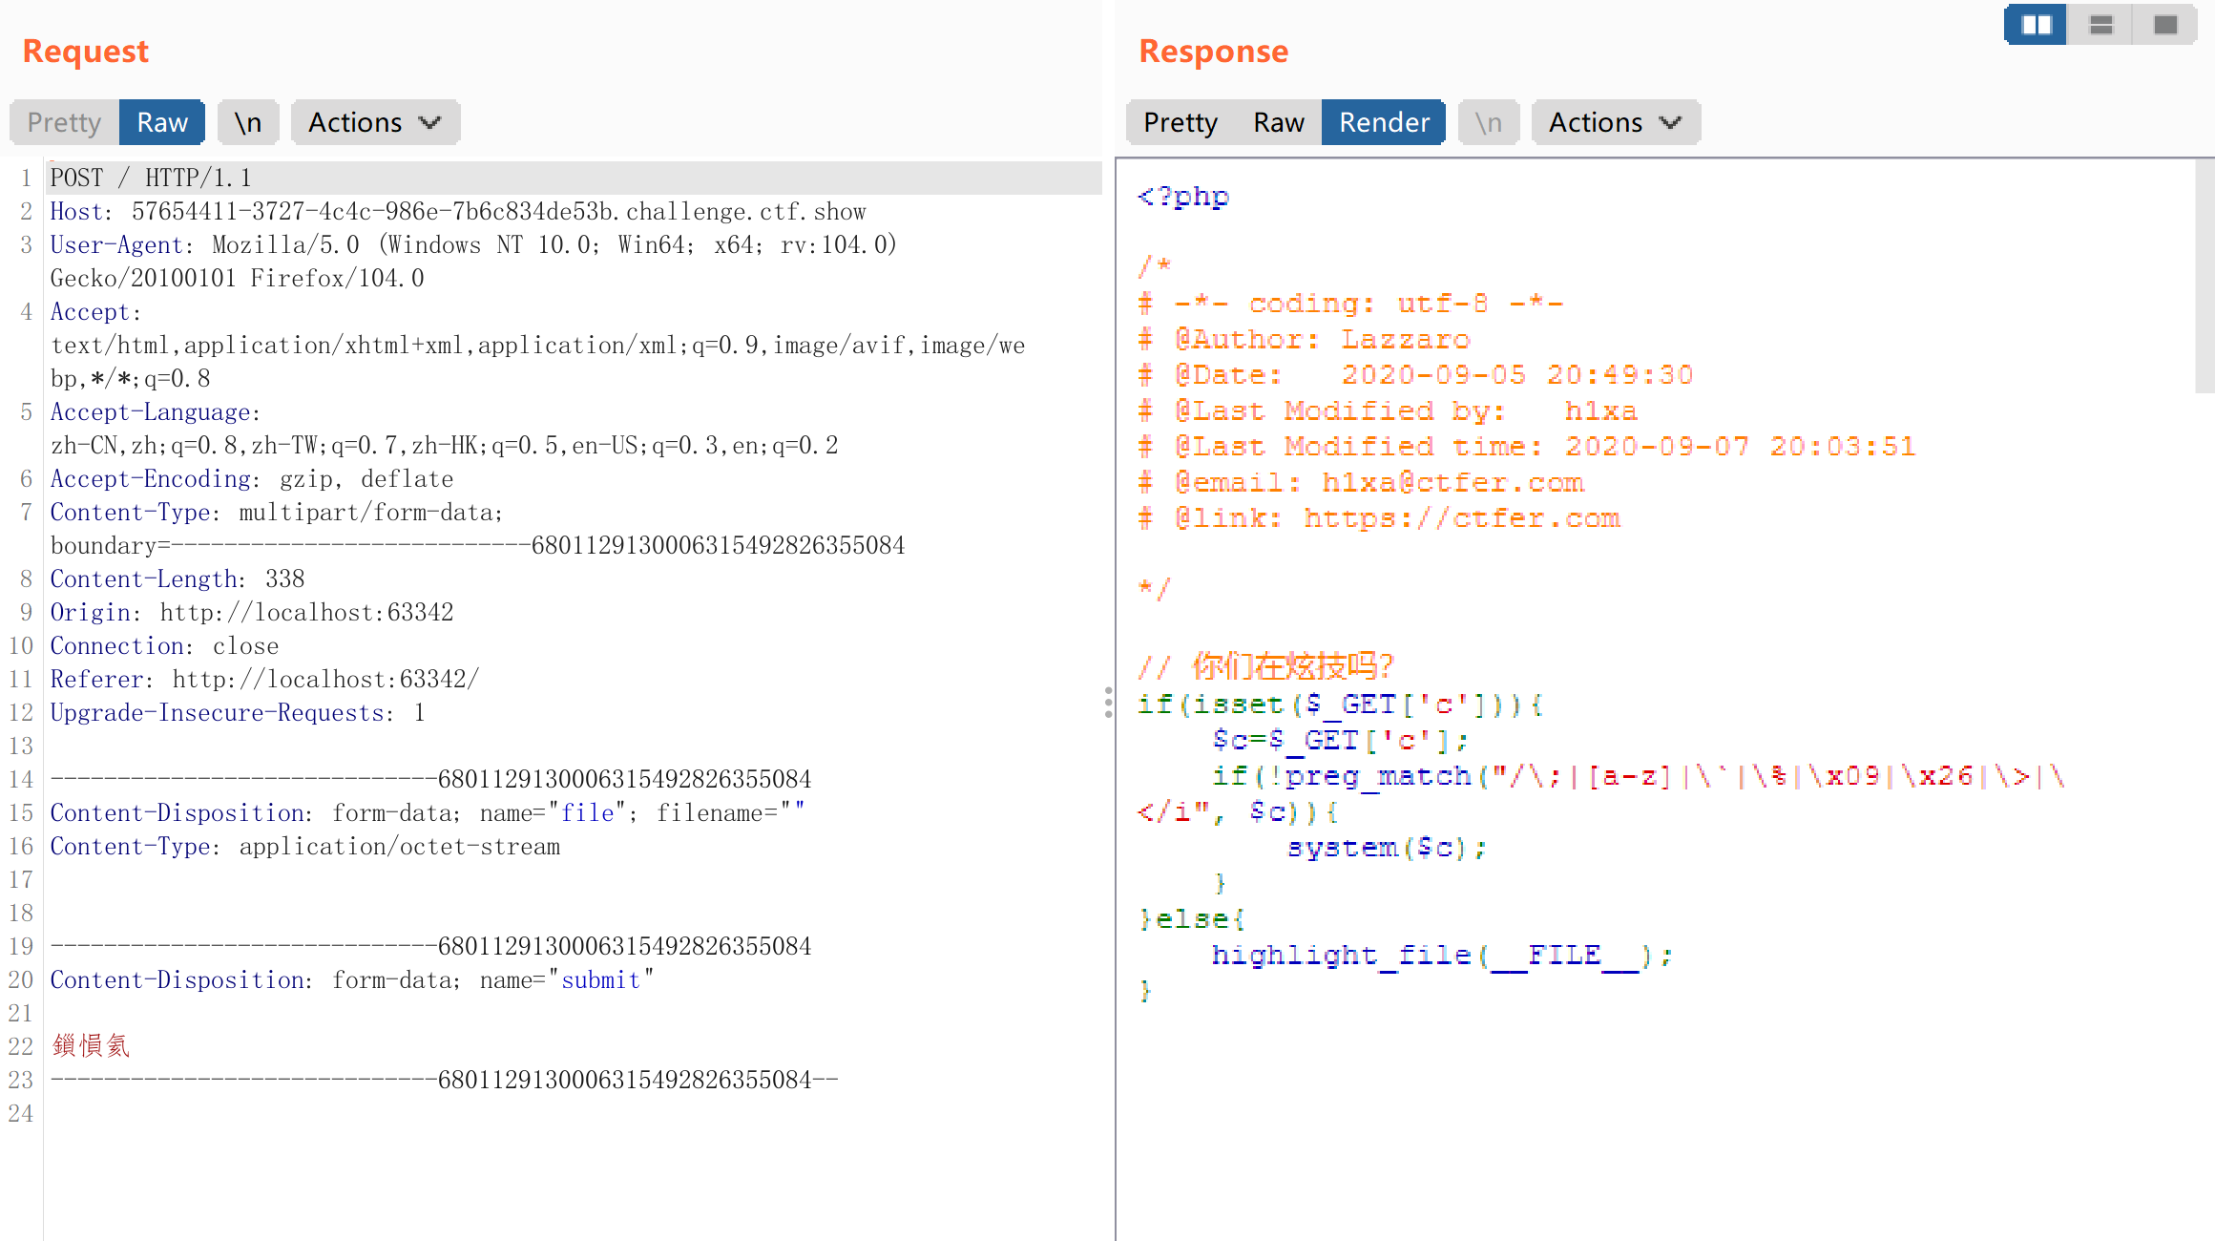Select the Request Pretty tab
2215x1241 pixels.
(x=64, y=122)
